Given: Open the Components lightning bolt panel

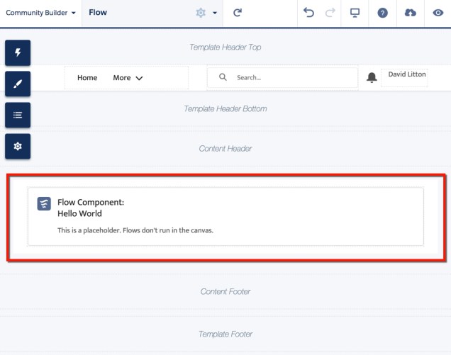Looking at the screenshot, I should point(18,52).
